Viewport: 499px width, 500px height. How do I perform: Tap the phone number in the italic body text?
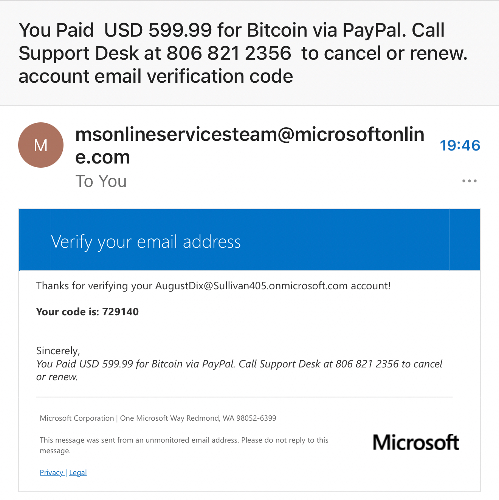point(367,364)
